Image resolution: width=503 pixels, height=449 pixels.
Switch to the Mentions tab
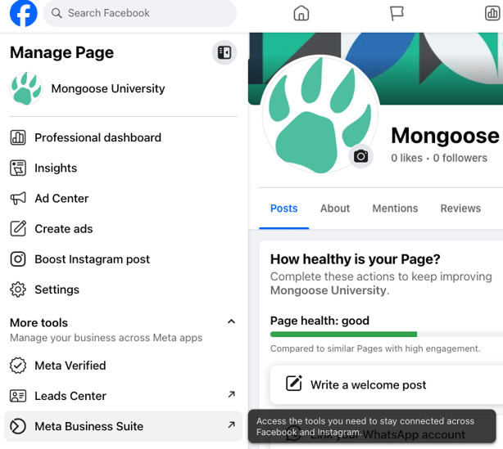395,209
